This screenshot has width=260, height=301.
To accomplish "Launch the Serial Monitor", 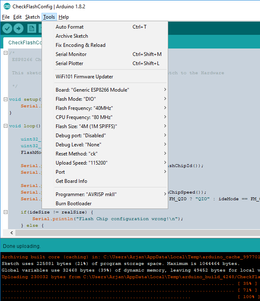I will [105, 54].
